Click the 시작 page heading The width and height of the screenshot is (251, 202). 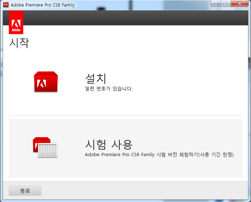coord(19,43)
